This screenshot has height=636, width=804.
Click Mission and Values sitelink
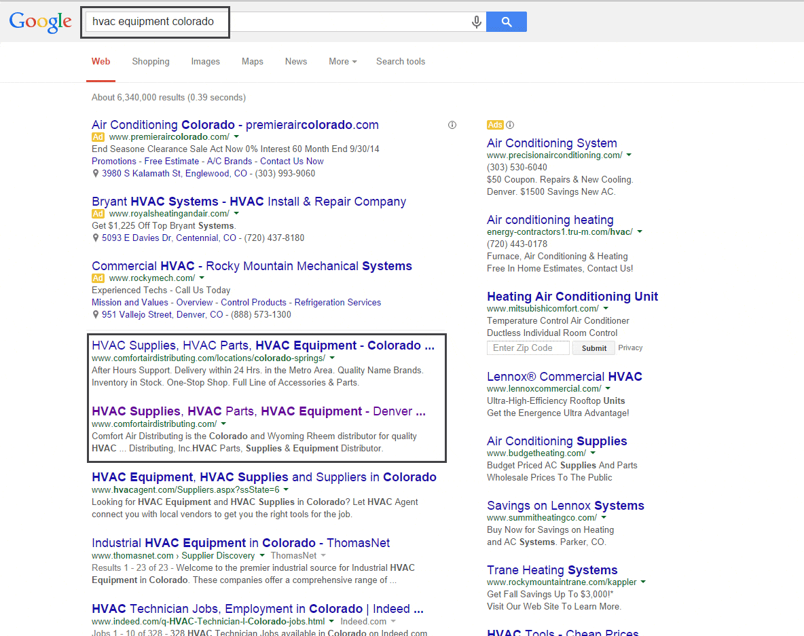130,303
